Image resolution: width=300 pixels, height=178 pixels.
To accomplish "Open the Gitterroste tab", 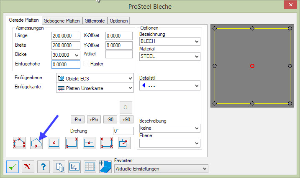I will [95, 20].
